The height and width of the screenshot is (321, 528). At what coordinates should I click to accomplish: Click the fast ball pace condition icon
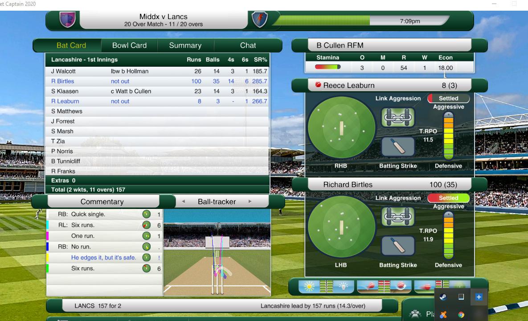coord(426,287)
